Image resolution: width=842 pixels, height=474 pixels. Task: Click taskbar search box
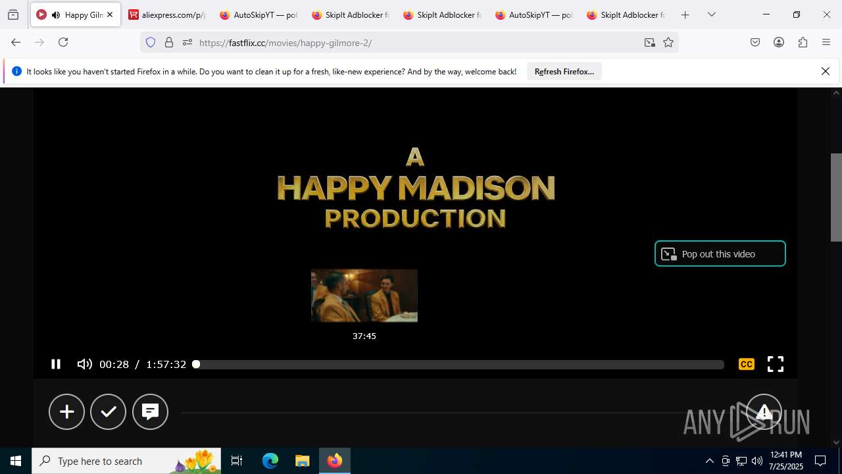(x=126, y=461)
